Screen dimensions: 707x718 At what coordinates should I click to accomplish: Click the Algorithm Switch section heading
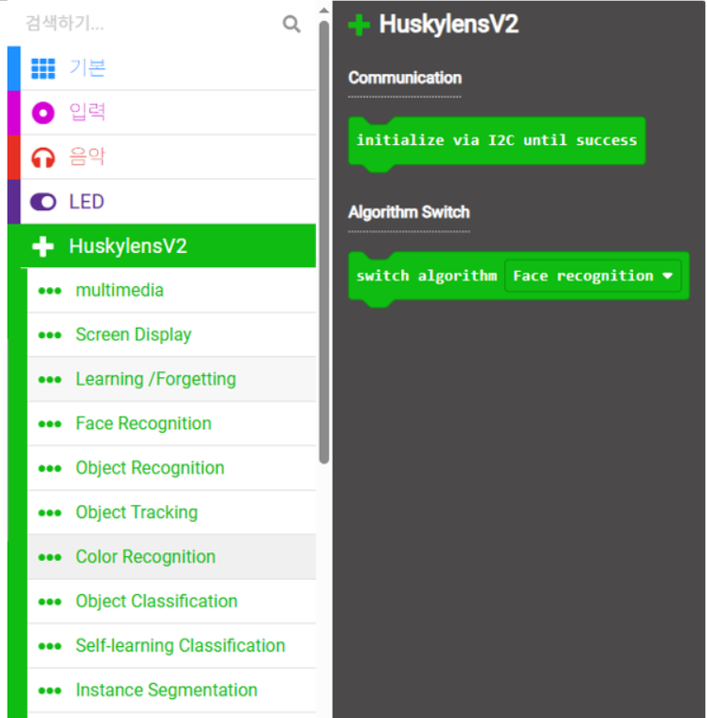pyautogui.click(x=409, y=212)
